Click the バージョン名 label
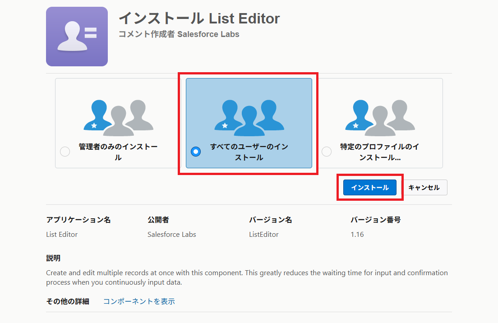The height and width of the screenshot is (323, 498). (x=270, y=220)
